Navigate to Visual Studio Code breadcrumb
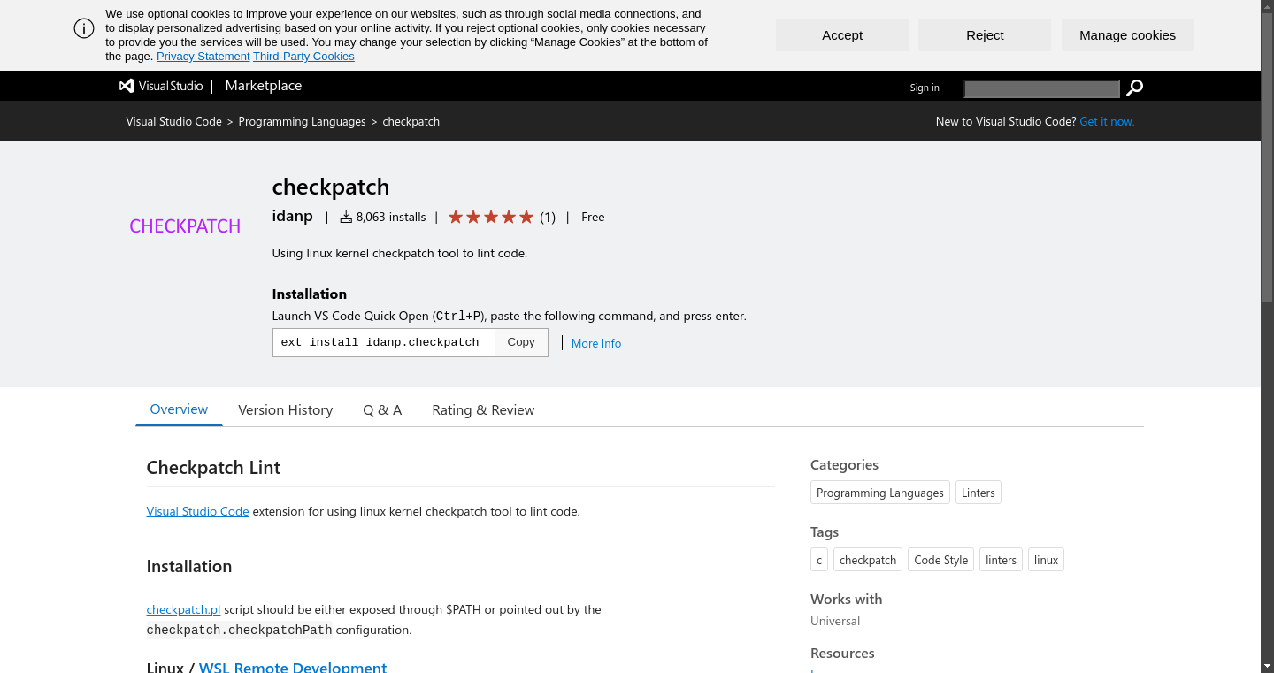Viewport: 1274px width, 673px height. click(x=173, y=121)
